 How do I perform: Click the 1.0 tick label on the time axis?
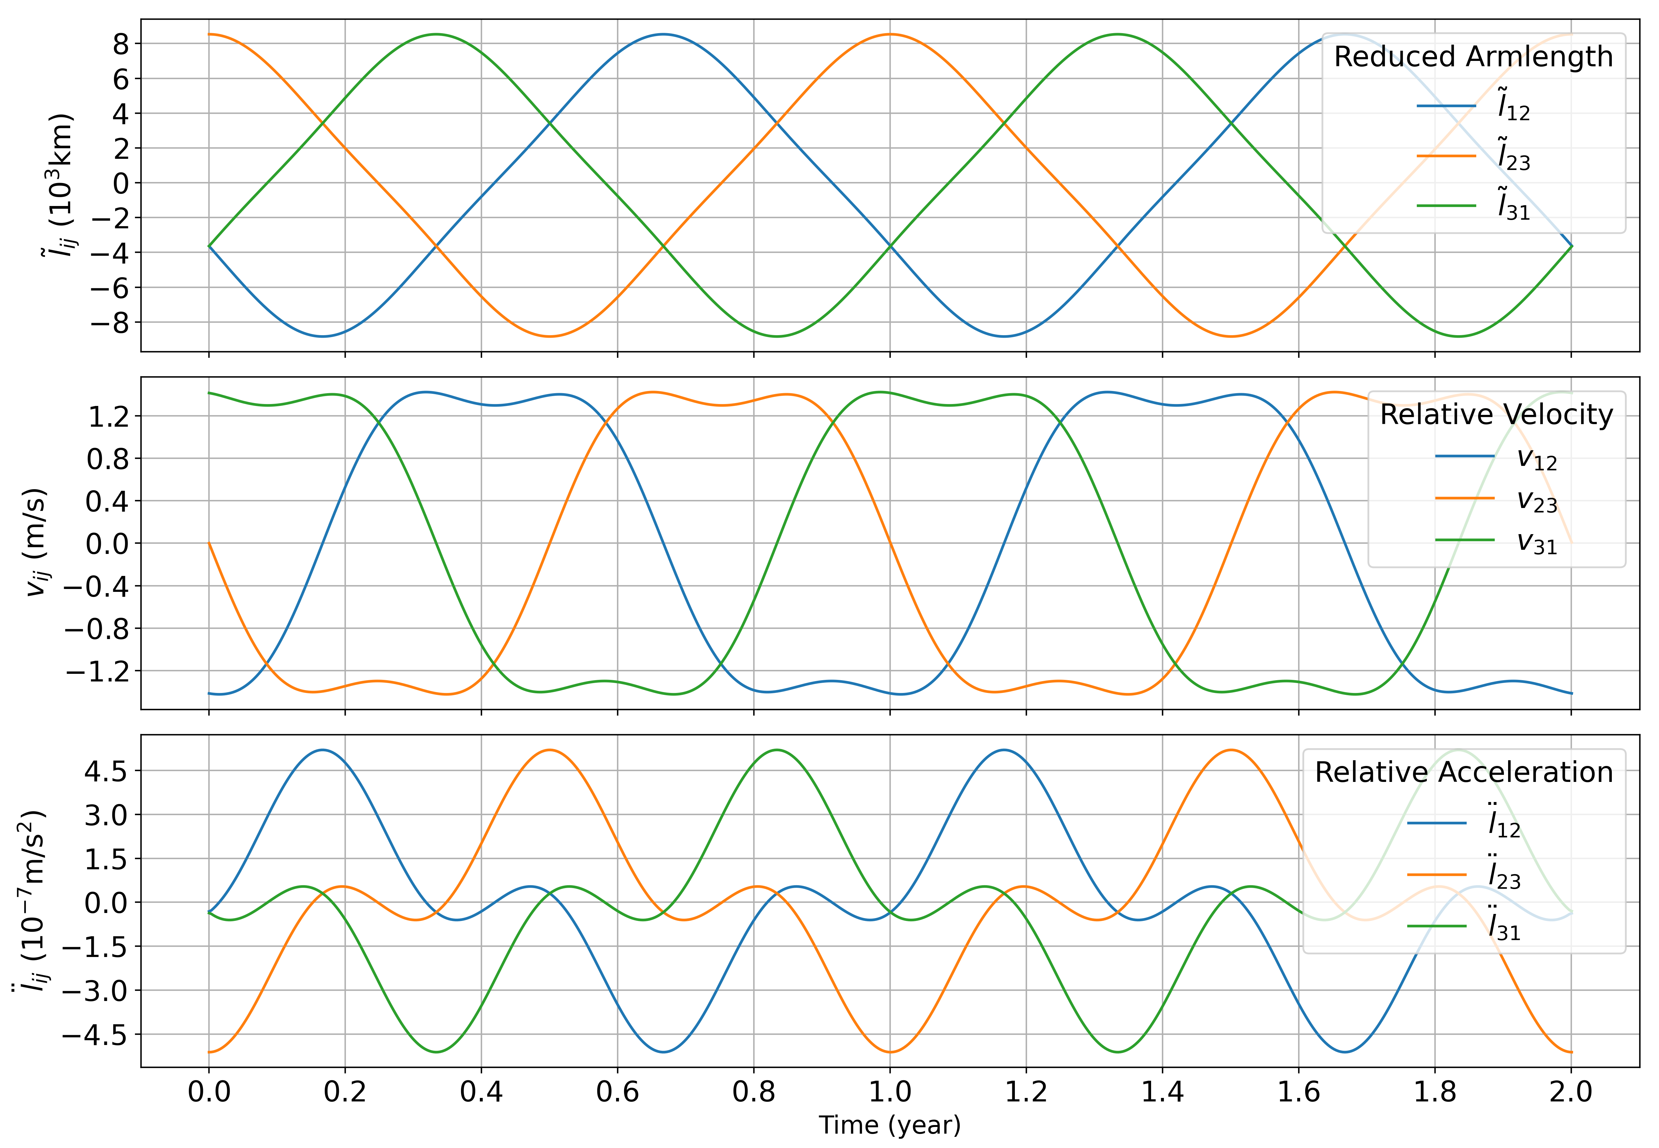click(890, 1092)
